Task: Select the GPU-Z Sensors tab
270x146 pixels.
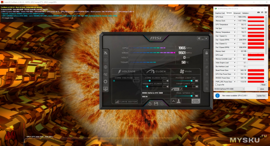Action: 229,13
